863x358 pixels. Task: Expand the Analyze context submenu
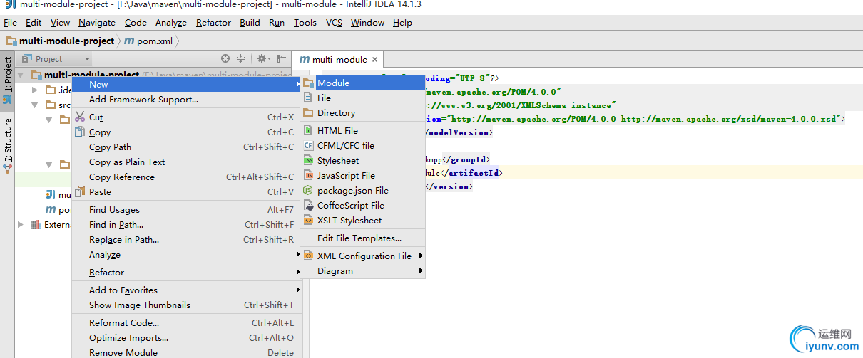coord(187,254)
